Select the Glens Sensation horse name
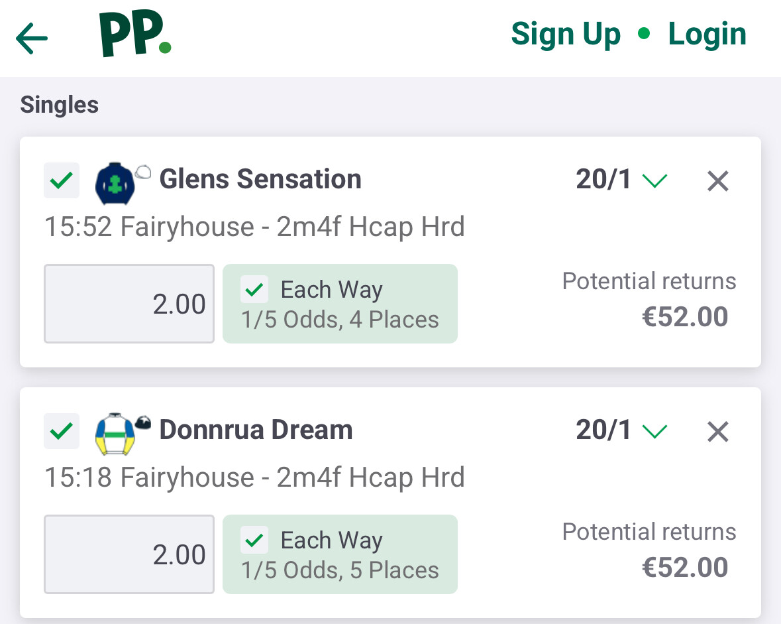 click(260, 180)
